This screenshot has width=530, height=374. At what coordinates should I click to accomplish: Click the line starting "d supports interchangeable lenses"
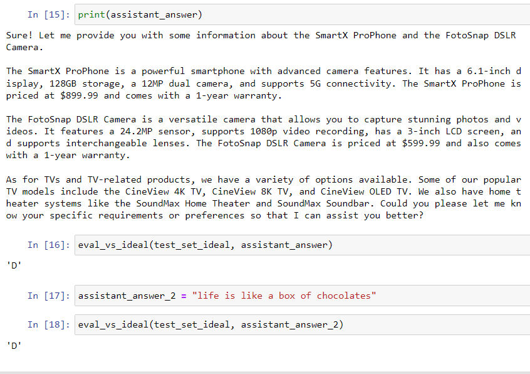(264, 143)
